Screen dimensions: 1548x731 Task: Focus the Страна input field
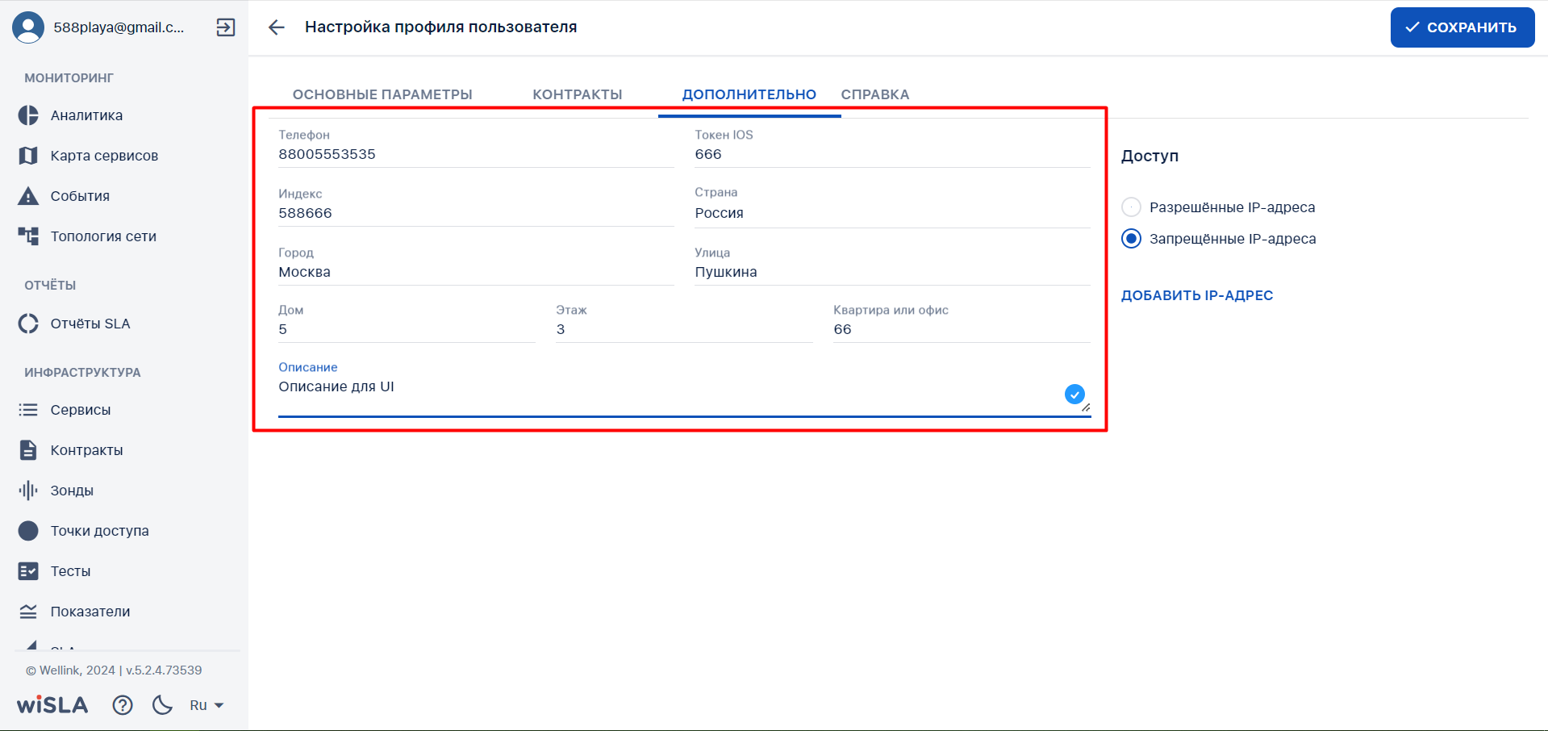coord(892,213)
